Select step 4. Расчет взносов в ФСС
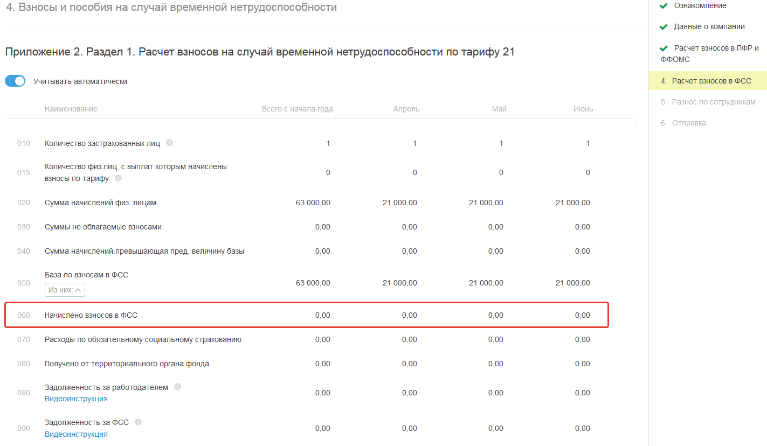The height and width of the screenshot is (446, 767). (707, 81)
